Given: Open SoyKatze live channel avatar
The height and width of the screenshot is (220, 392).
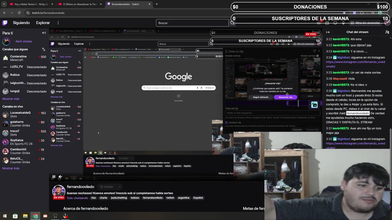Looking at the screenshot, I should coord(5,142).
